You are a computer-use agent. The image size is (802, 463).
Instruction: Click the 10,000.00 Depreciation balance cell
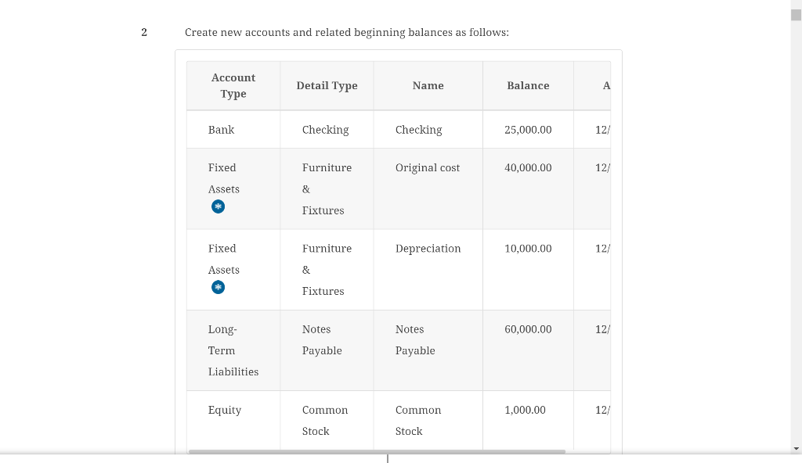(528, 249)
